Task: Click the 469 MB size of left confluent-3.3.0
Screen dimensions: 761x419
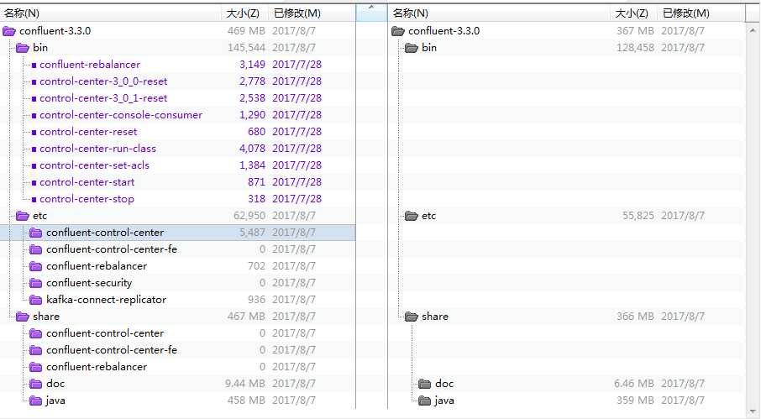Action: [x=246, y=31]
